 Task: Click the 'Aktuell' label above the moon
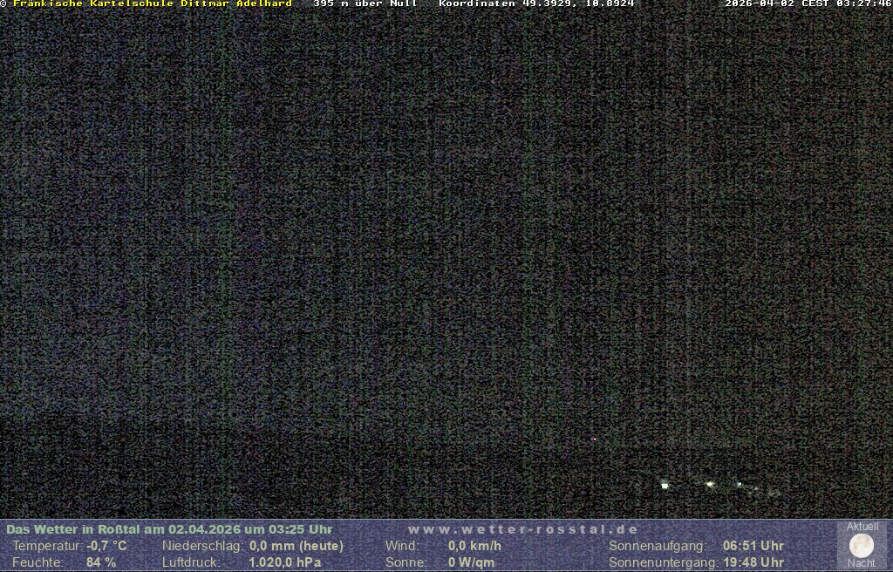click(x=862, y=527)
